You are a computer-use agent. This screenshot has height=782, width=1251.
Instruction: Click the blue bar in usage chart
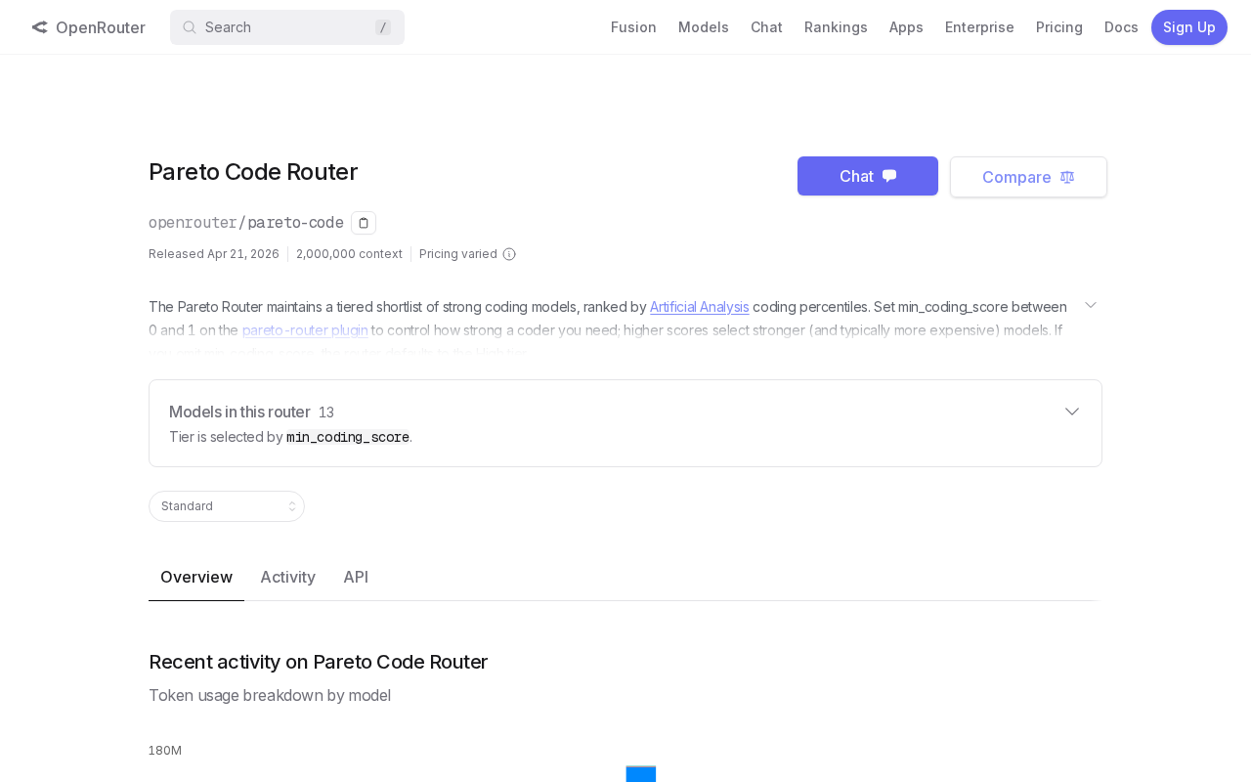pyautogui.click(x=641, y=774)
